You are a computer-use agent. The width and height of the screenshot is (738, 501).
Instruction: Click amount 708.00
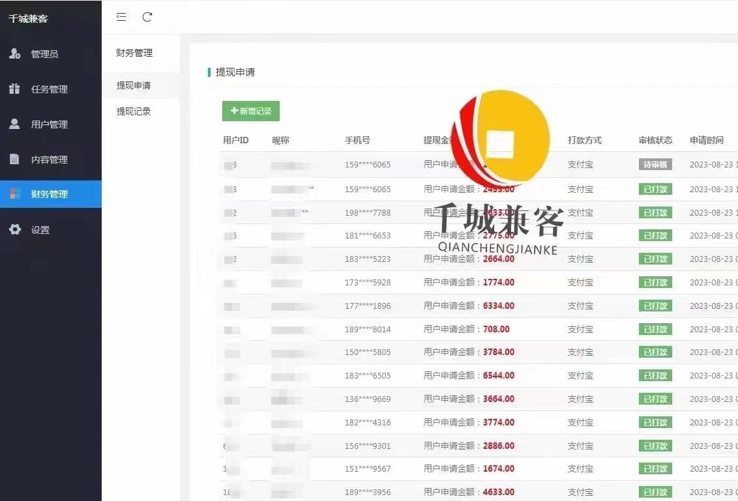(496, 329)
